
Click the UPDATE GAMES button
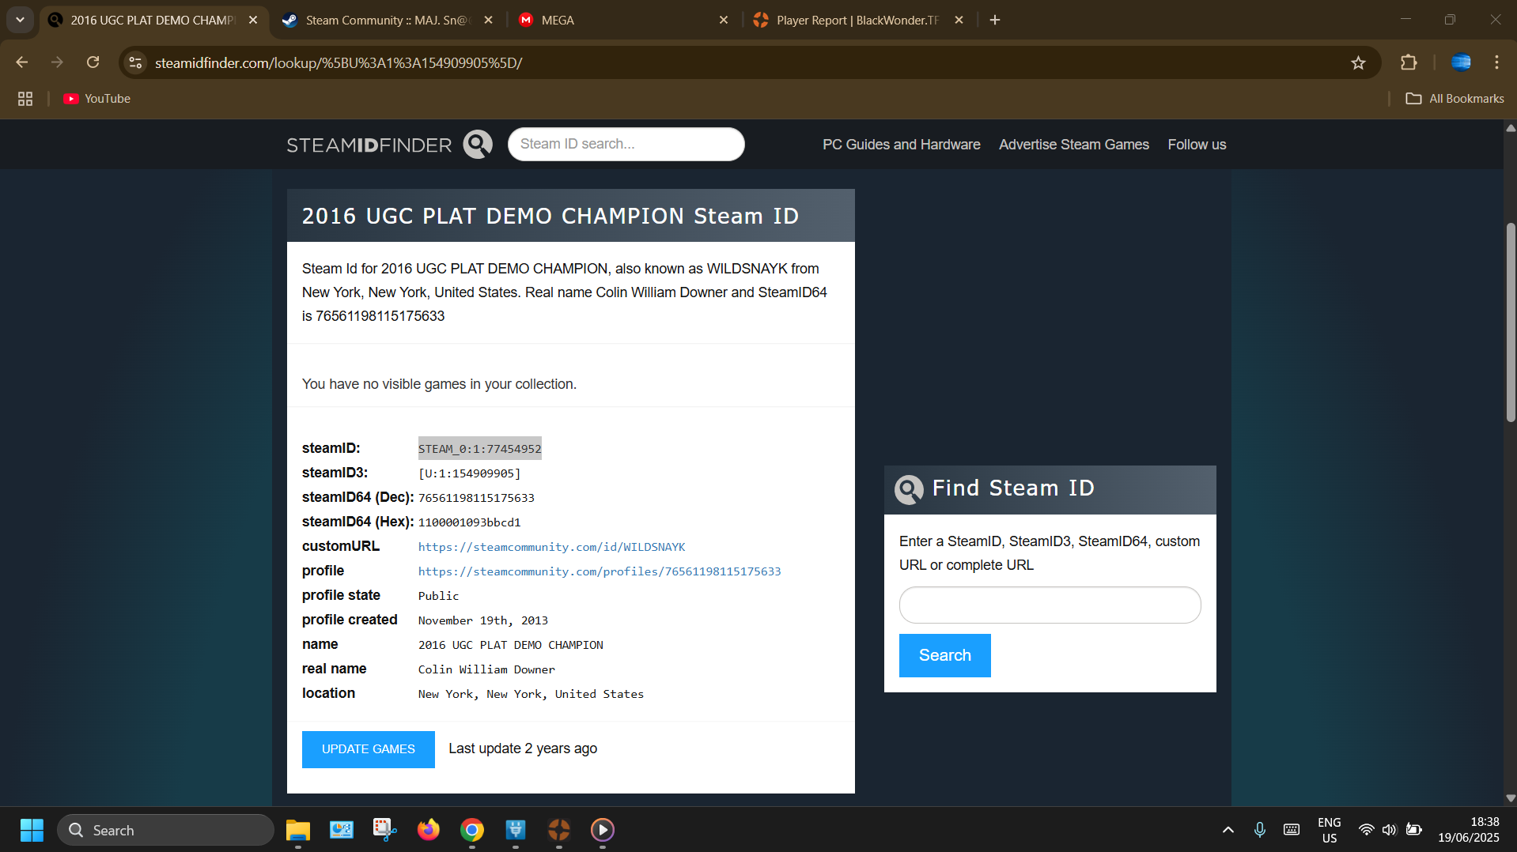369,749
